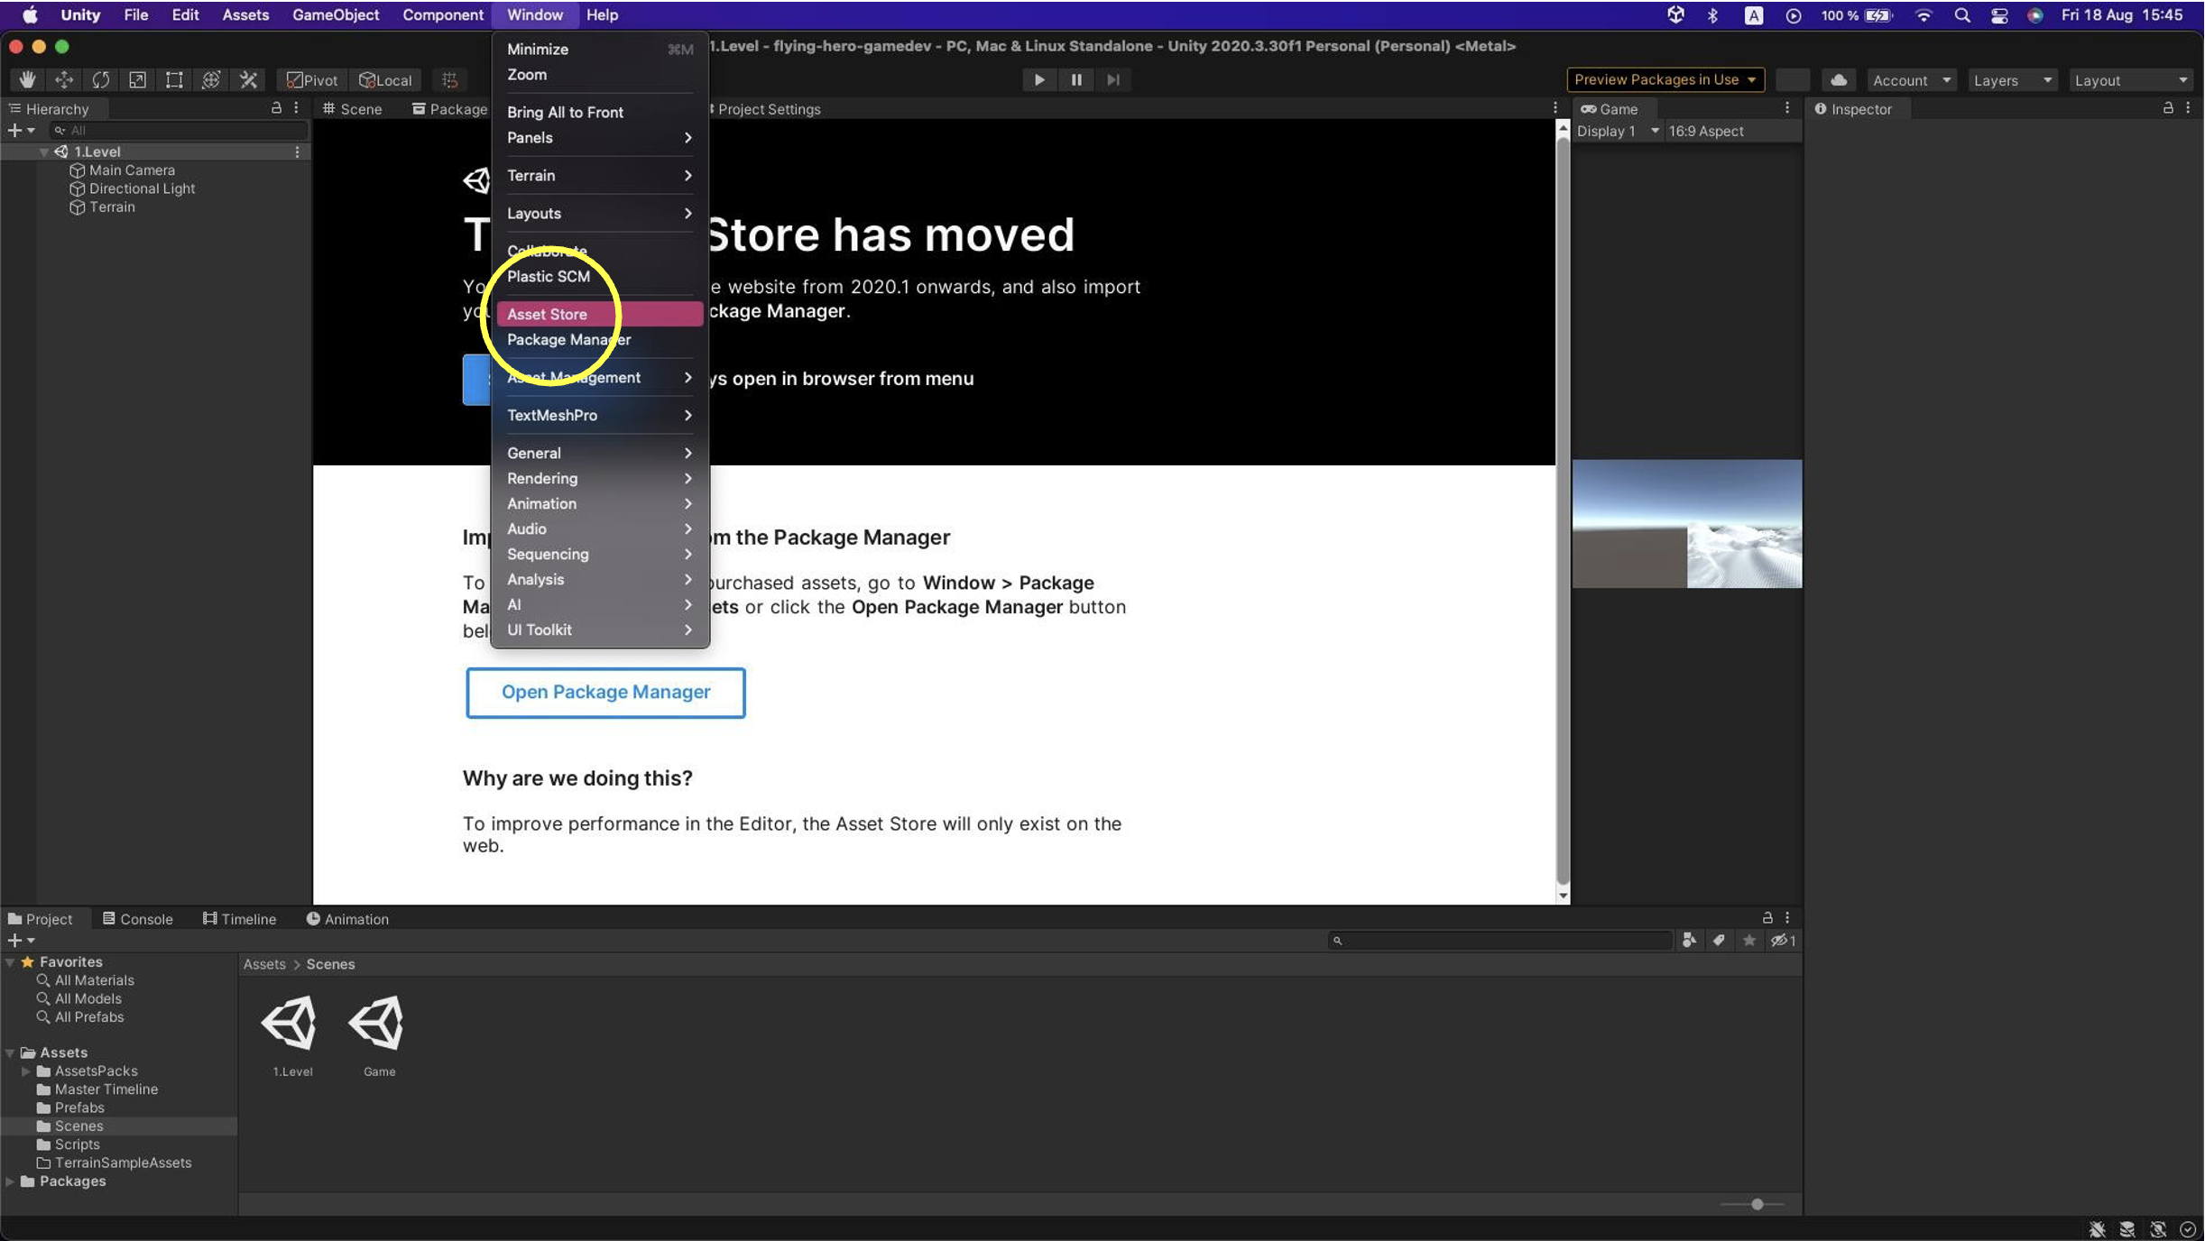Image resolution: width=2205 pixels, height=1241 pixels.
Task: Select the Hand tool in toolbar
Action: (x=27, y=80)
